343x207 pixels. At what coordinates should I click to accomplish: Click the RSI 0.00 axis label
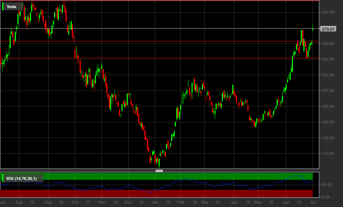(326, 197)
